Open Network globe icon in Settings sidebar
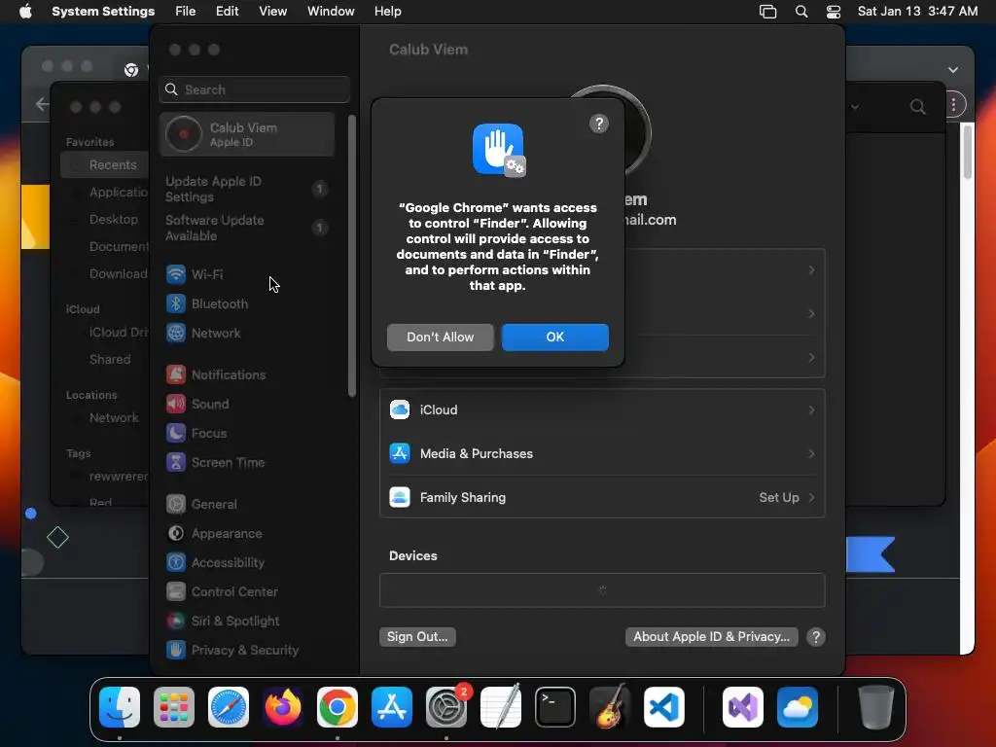The height and width of the screenshot is (747, 996). point(176,333)
